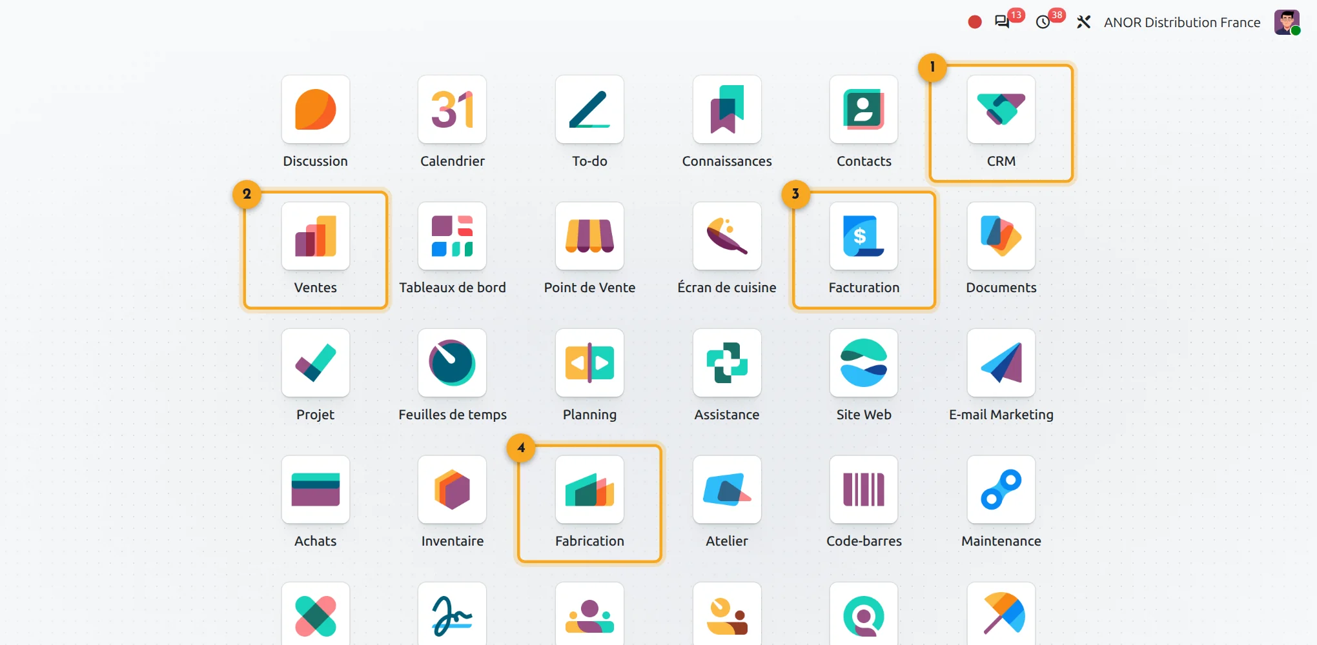Open the app with the yellow and brown people icon
Image resolution: width=1317 pixels, height=645 pixels.
tap(727, 614)
